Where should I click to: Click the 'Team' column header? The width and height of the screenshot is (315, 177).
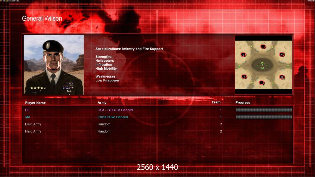(x=216, y=102)
